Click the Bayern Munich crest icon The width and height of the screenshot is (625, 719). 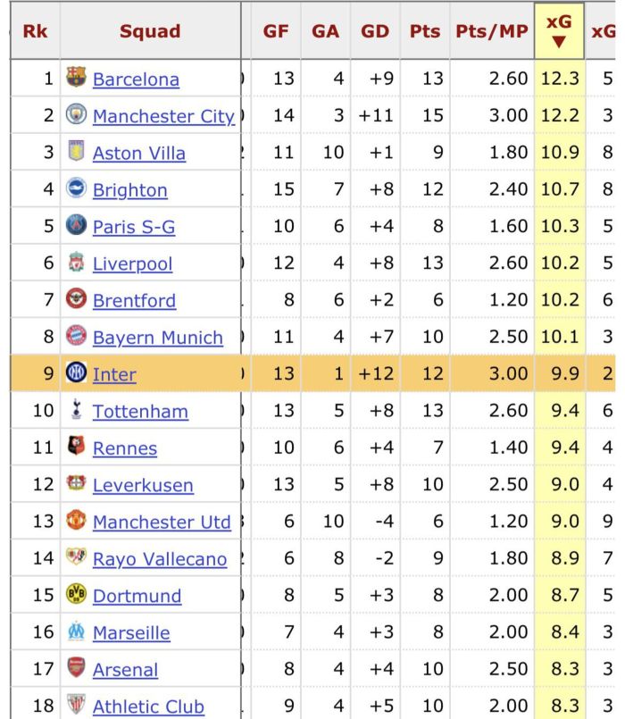pos(76,336)
